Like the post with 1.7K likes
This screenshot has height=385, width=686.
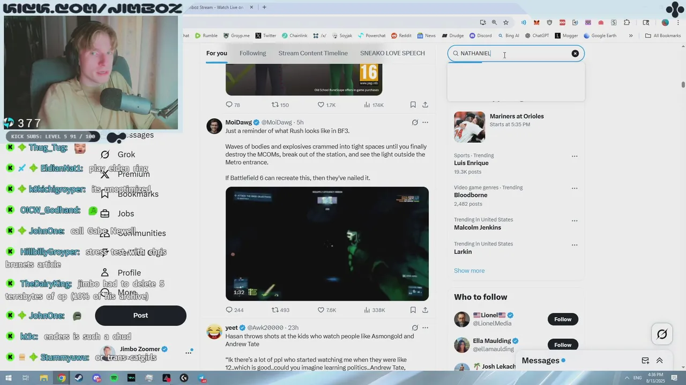pyautogui.click(x=326, y=105)
